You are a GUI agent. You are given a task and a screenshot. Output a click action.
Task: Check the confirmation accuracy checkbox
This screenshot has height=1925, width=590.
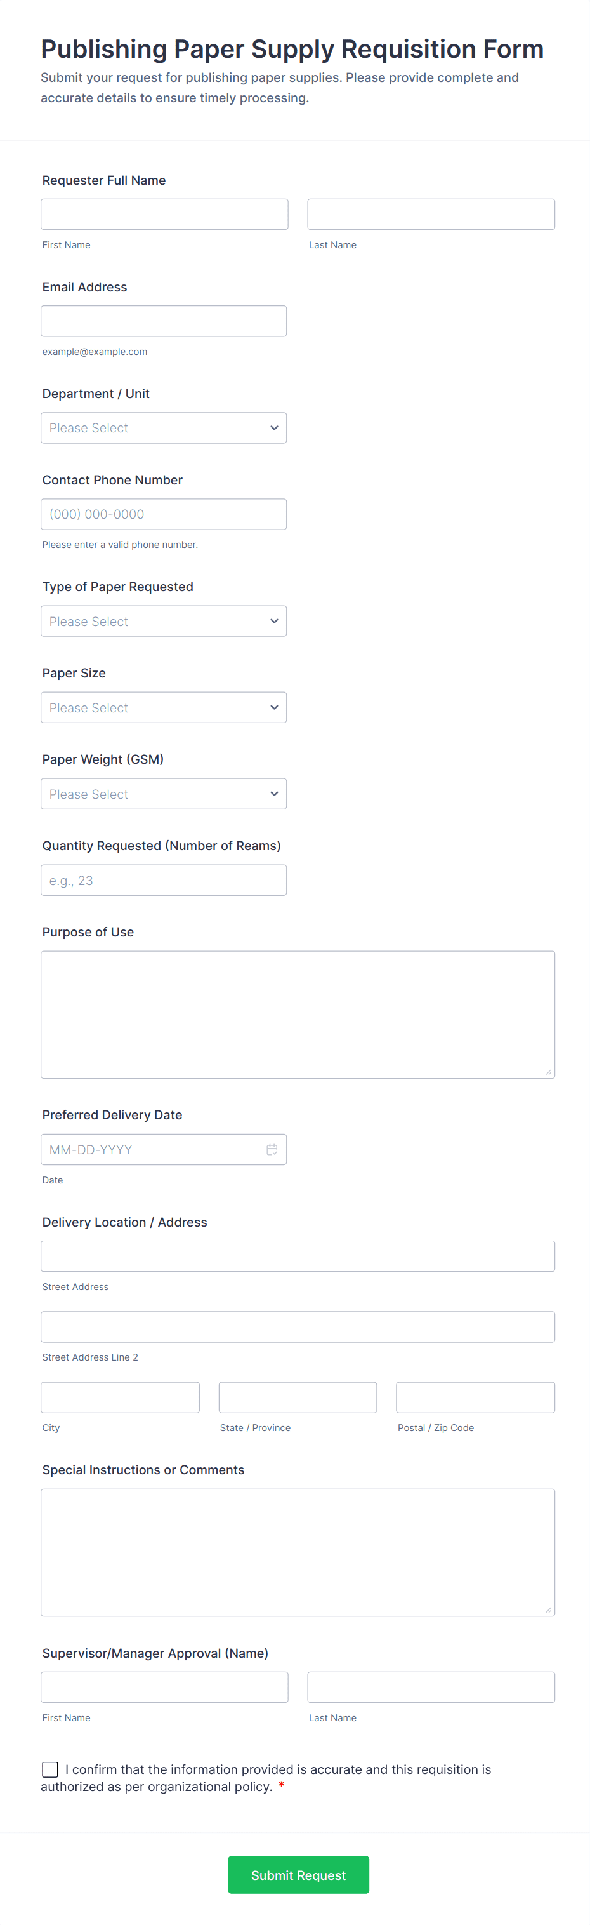tap(50, 1769)
